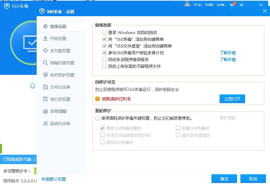Click the 更改密码 link
The height and width of the screenshot is (184, 270).
[228, 118]
